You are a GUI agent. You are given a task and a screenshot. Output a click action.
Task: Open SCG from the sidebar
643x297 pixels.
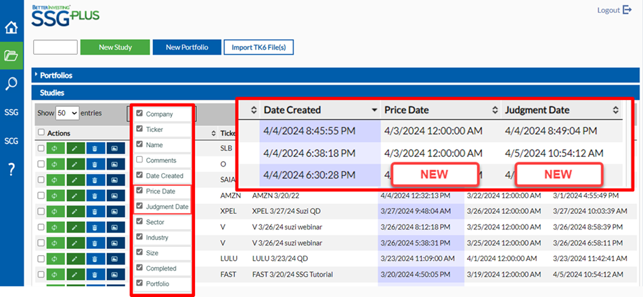(x=12, y=140)
